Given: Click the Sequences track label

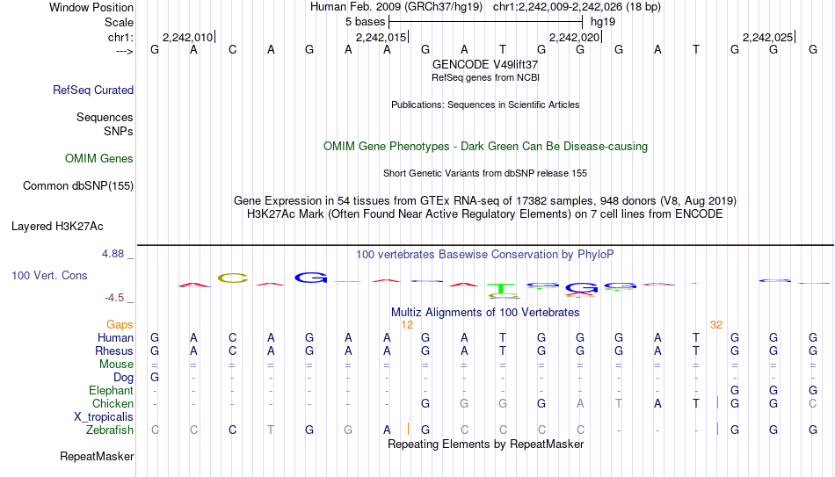Looking at the screenshot, I should tap(105, 117).
